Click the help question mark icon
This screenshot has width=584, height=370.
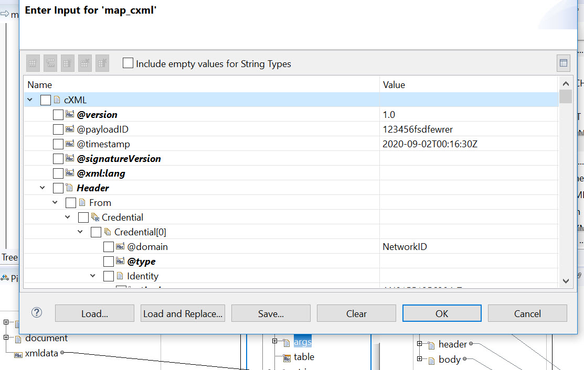(x=37, y=313)
